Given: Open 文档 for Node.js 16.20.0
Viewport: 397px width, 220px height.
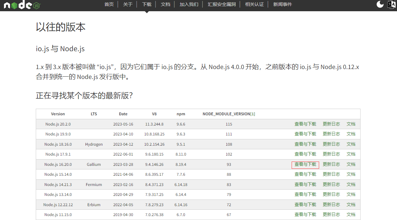Looking at the screenshot, I should (351, 164).
